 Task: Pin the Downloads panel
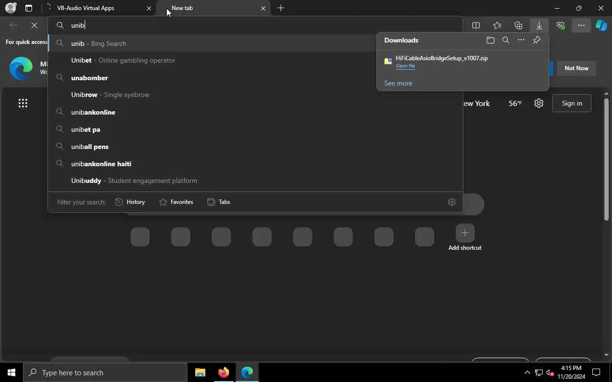coord(536,40)
